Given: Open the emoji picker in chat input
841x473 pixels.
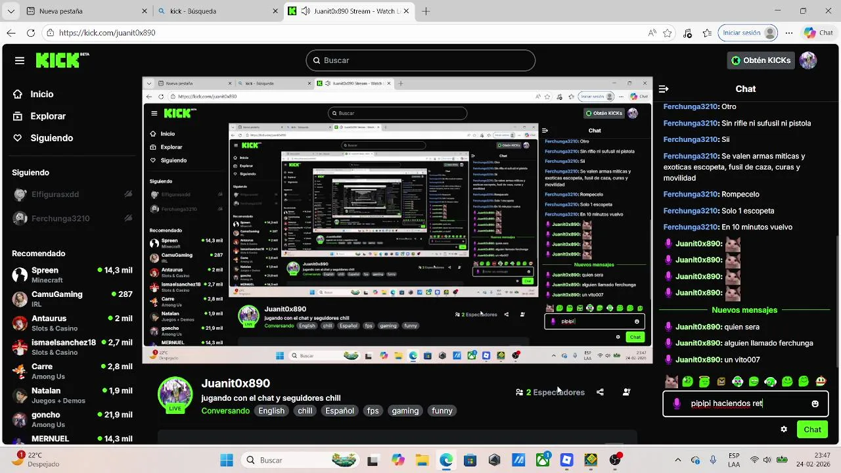Looking at the screenshot, I should pos(815,404).
